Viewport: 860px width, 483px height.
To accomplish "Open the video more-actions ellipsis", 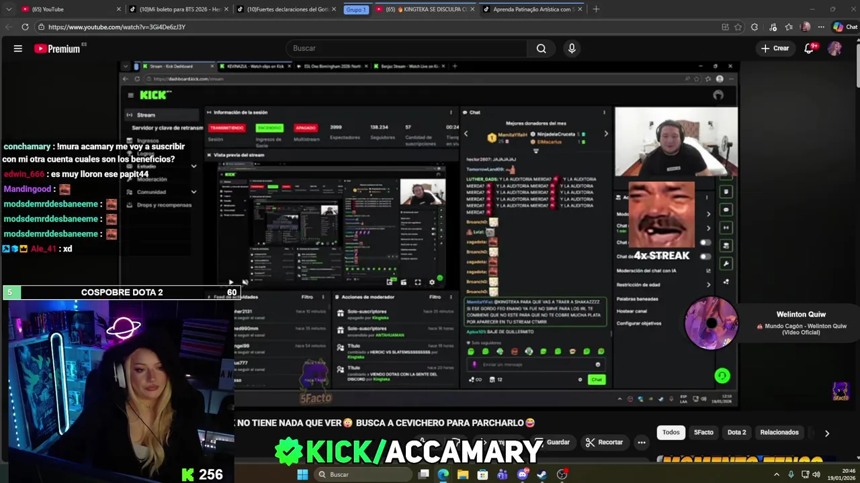I will point(642,442).
